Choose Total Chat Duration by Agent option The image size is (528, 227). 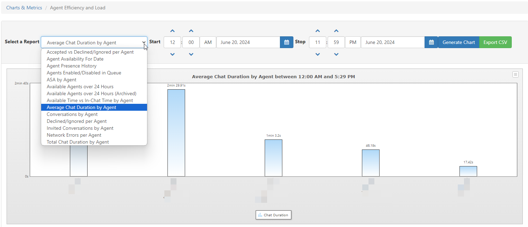click(x=78, y=142)
